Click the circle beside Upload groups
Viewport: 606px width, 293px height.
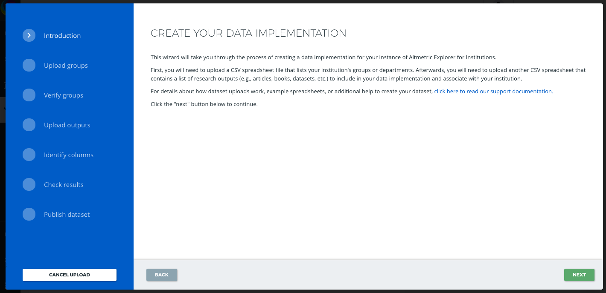point(29,65)
